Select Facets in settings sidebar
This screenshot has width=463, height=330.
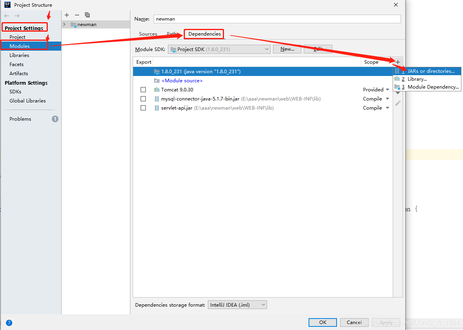(x=16, y=64)
